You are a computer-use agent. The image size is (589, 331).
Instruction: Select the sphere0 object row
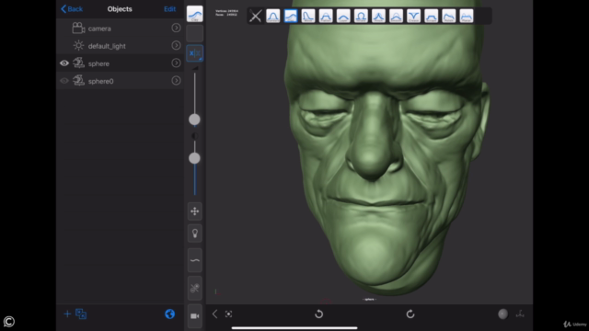pos(121,81)
